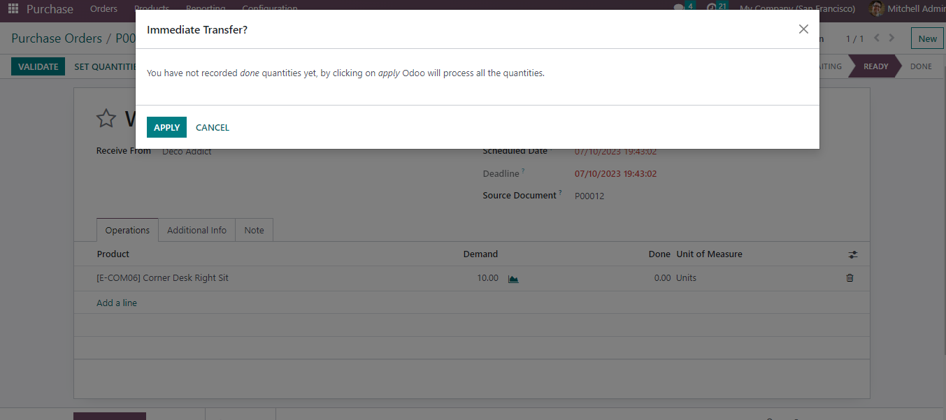
Task: Click Mitchell Admin user avatar
Action: (x=875, y=9)
